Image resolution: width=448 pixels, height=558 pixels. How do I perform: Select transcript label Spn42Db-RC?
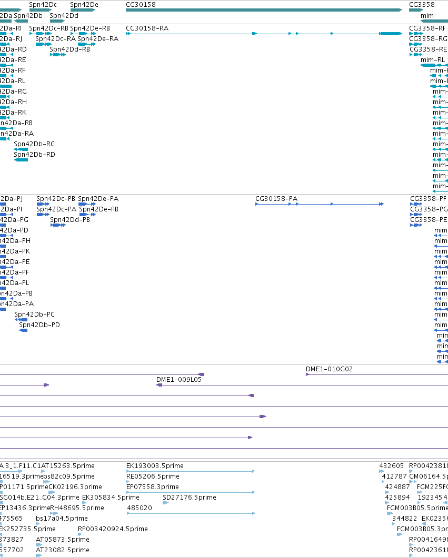(x=34, y=144)
